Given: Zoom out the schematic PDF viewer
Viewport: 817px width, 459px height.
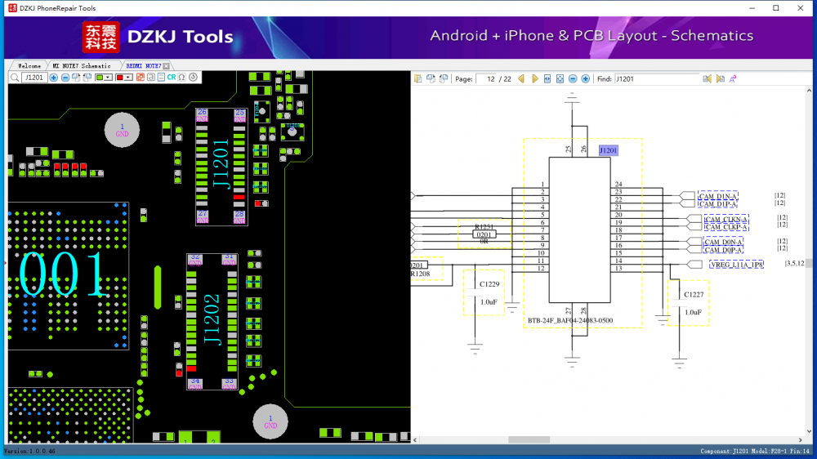Looking at the screenshot, I should click(574, 79).
